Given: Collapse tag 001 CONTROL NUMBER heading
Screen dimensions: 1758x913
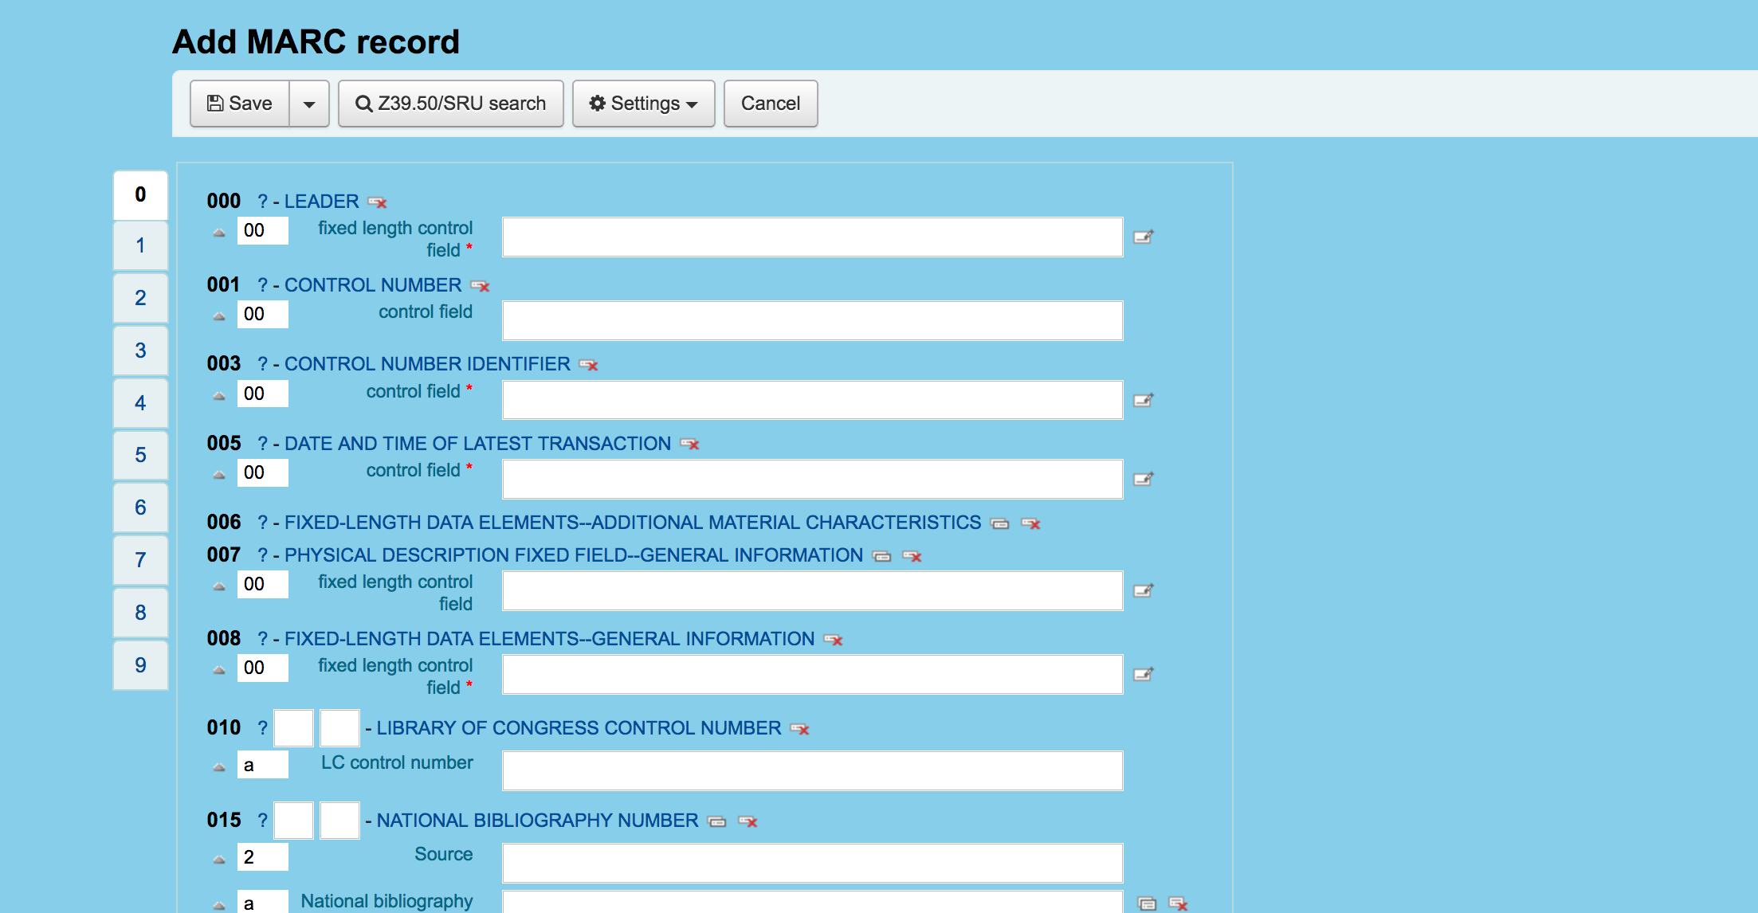Looking at the screenshot, I should click(x=372, y=285).
